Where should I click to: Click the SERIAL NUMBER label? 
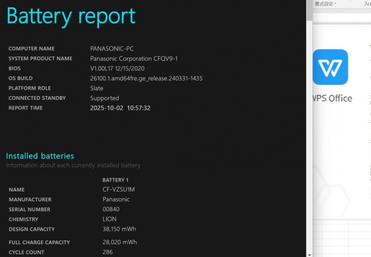point(30,210)
